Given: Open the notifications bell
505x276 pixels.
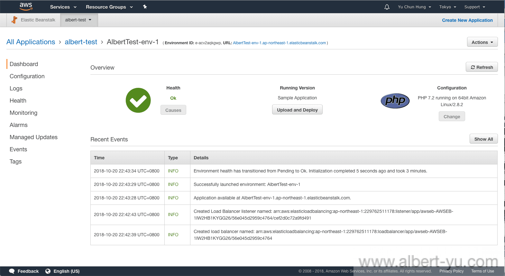Looking at the screenshot, I should [x=387, y=7].
